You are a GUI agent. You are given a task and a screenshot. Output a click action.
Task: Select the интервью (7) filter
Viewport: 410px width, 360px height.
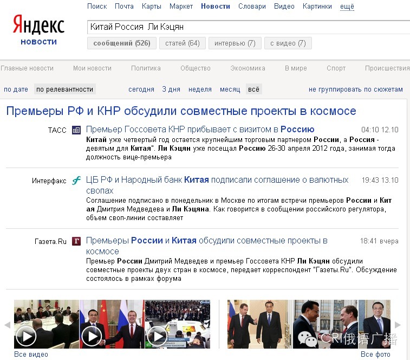pos(235,43)
